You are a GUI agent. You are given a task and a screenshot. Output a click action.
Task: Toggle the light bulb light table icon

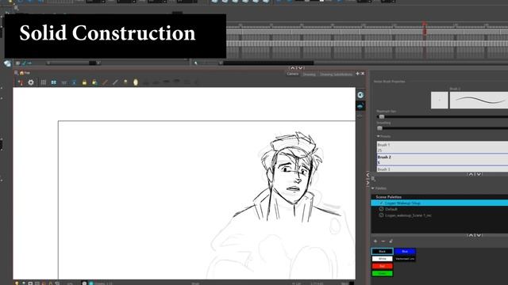[125, 82]
